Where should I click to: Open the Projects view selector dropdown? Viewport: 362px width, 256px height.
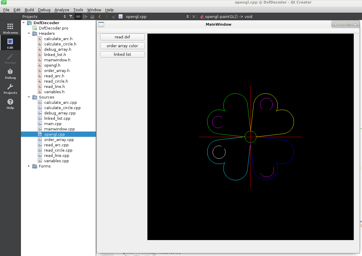pos(44,17)
